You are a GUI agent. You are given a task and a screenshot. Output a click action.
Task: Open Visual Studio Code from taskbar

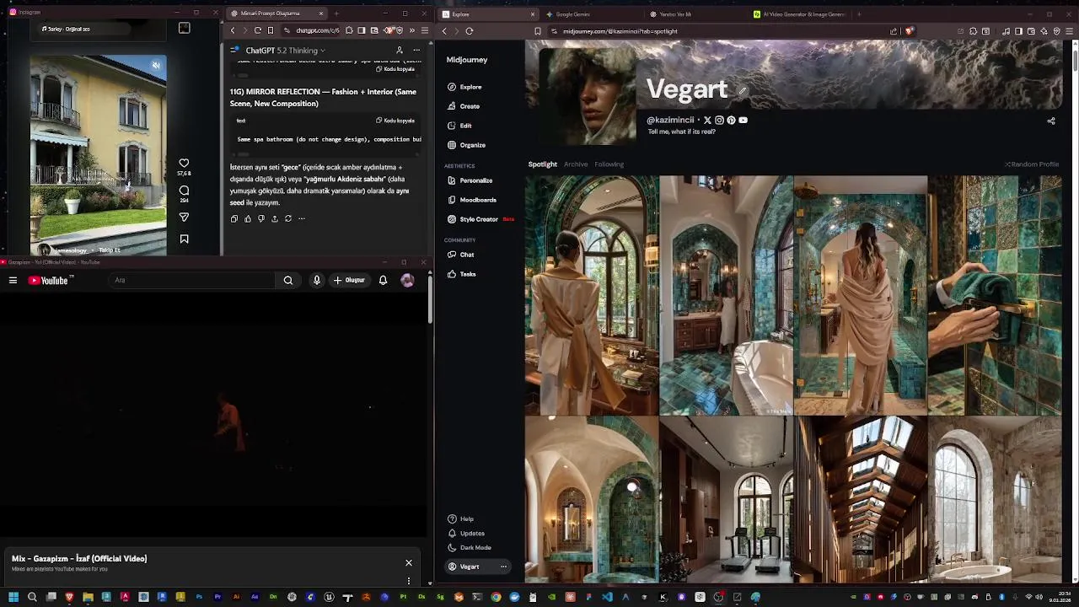(607, 598)
